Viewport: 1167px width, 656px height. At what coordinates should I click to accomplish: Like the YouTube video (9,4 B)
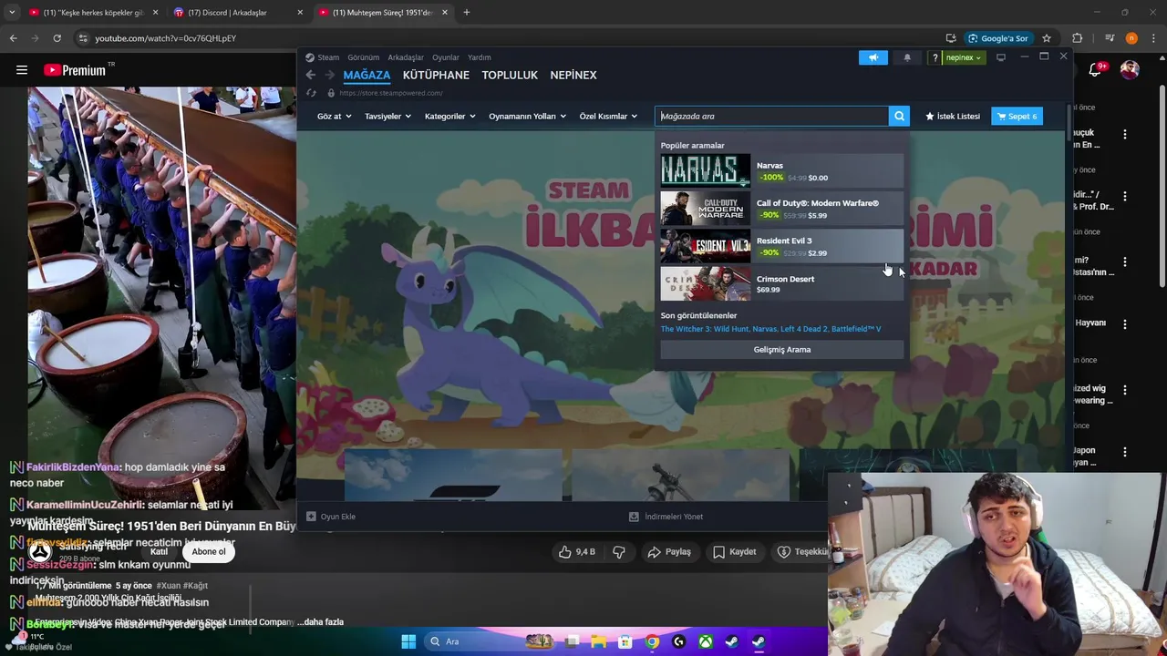[x=576, y=552]
